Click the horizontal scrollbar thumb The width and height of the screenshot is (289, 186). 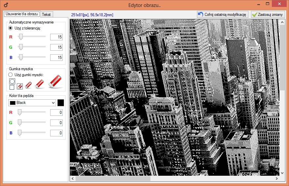pyautogui.click(x=113, y=178)
